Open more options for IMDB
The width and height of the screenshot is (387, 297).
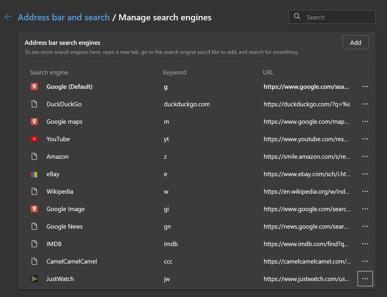[x=365, y=244]
